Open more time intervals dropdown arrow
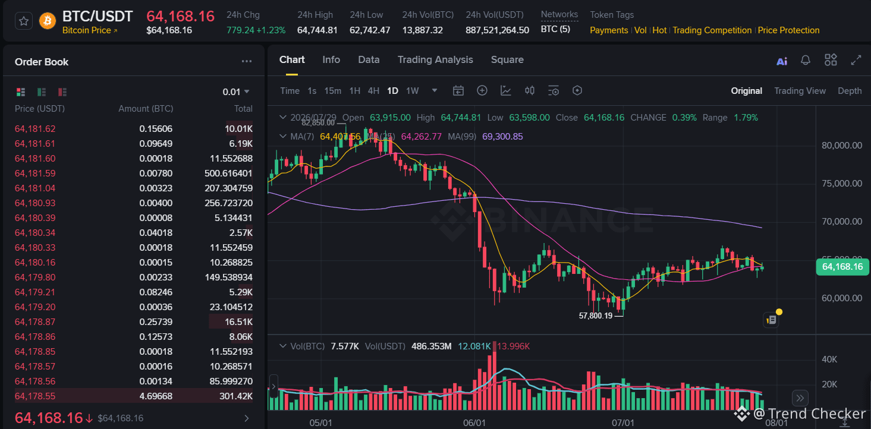Image resolution: width=871 pixels, height=429 pixels. coord(435,91)
